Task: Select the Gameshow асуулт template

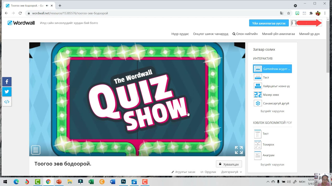Action: pos(272,69)
